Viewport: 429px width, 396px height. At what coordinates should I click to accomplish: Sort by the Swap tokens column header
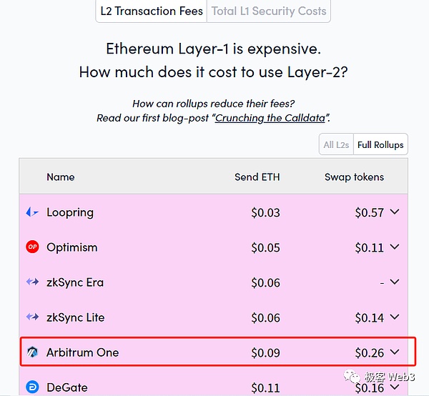pyautogui.click(x=354, y=177)
